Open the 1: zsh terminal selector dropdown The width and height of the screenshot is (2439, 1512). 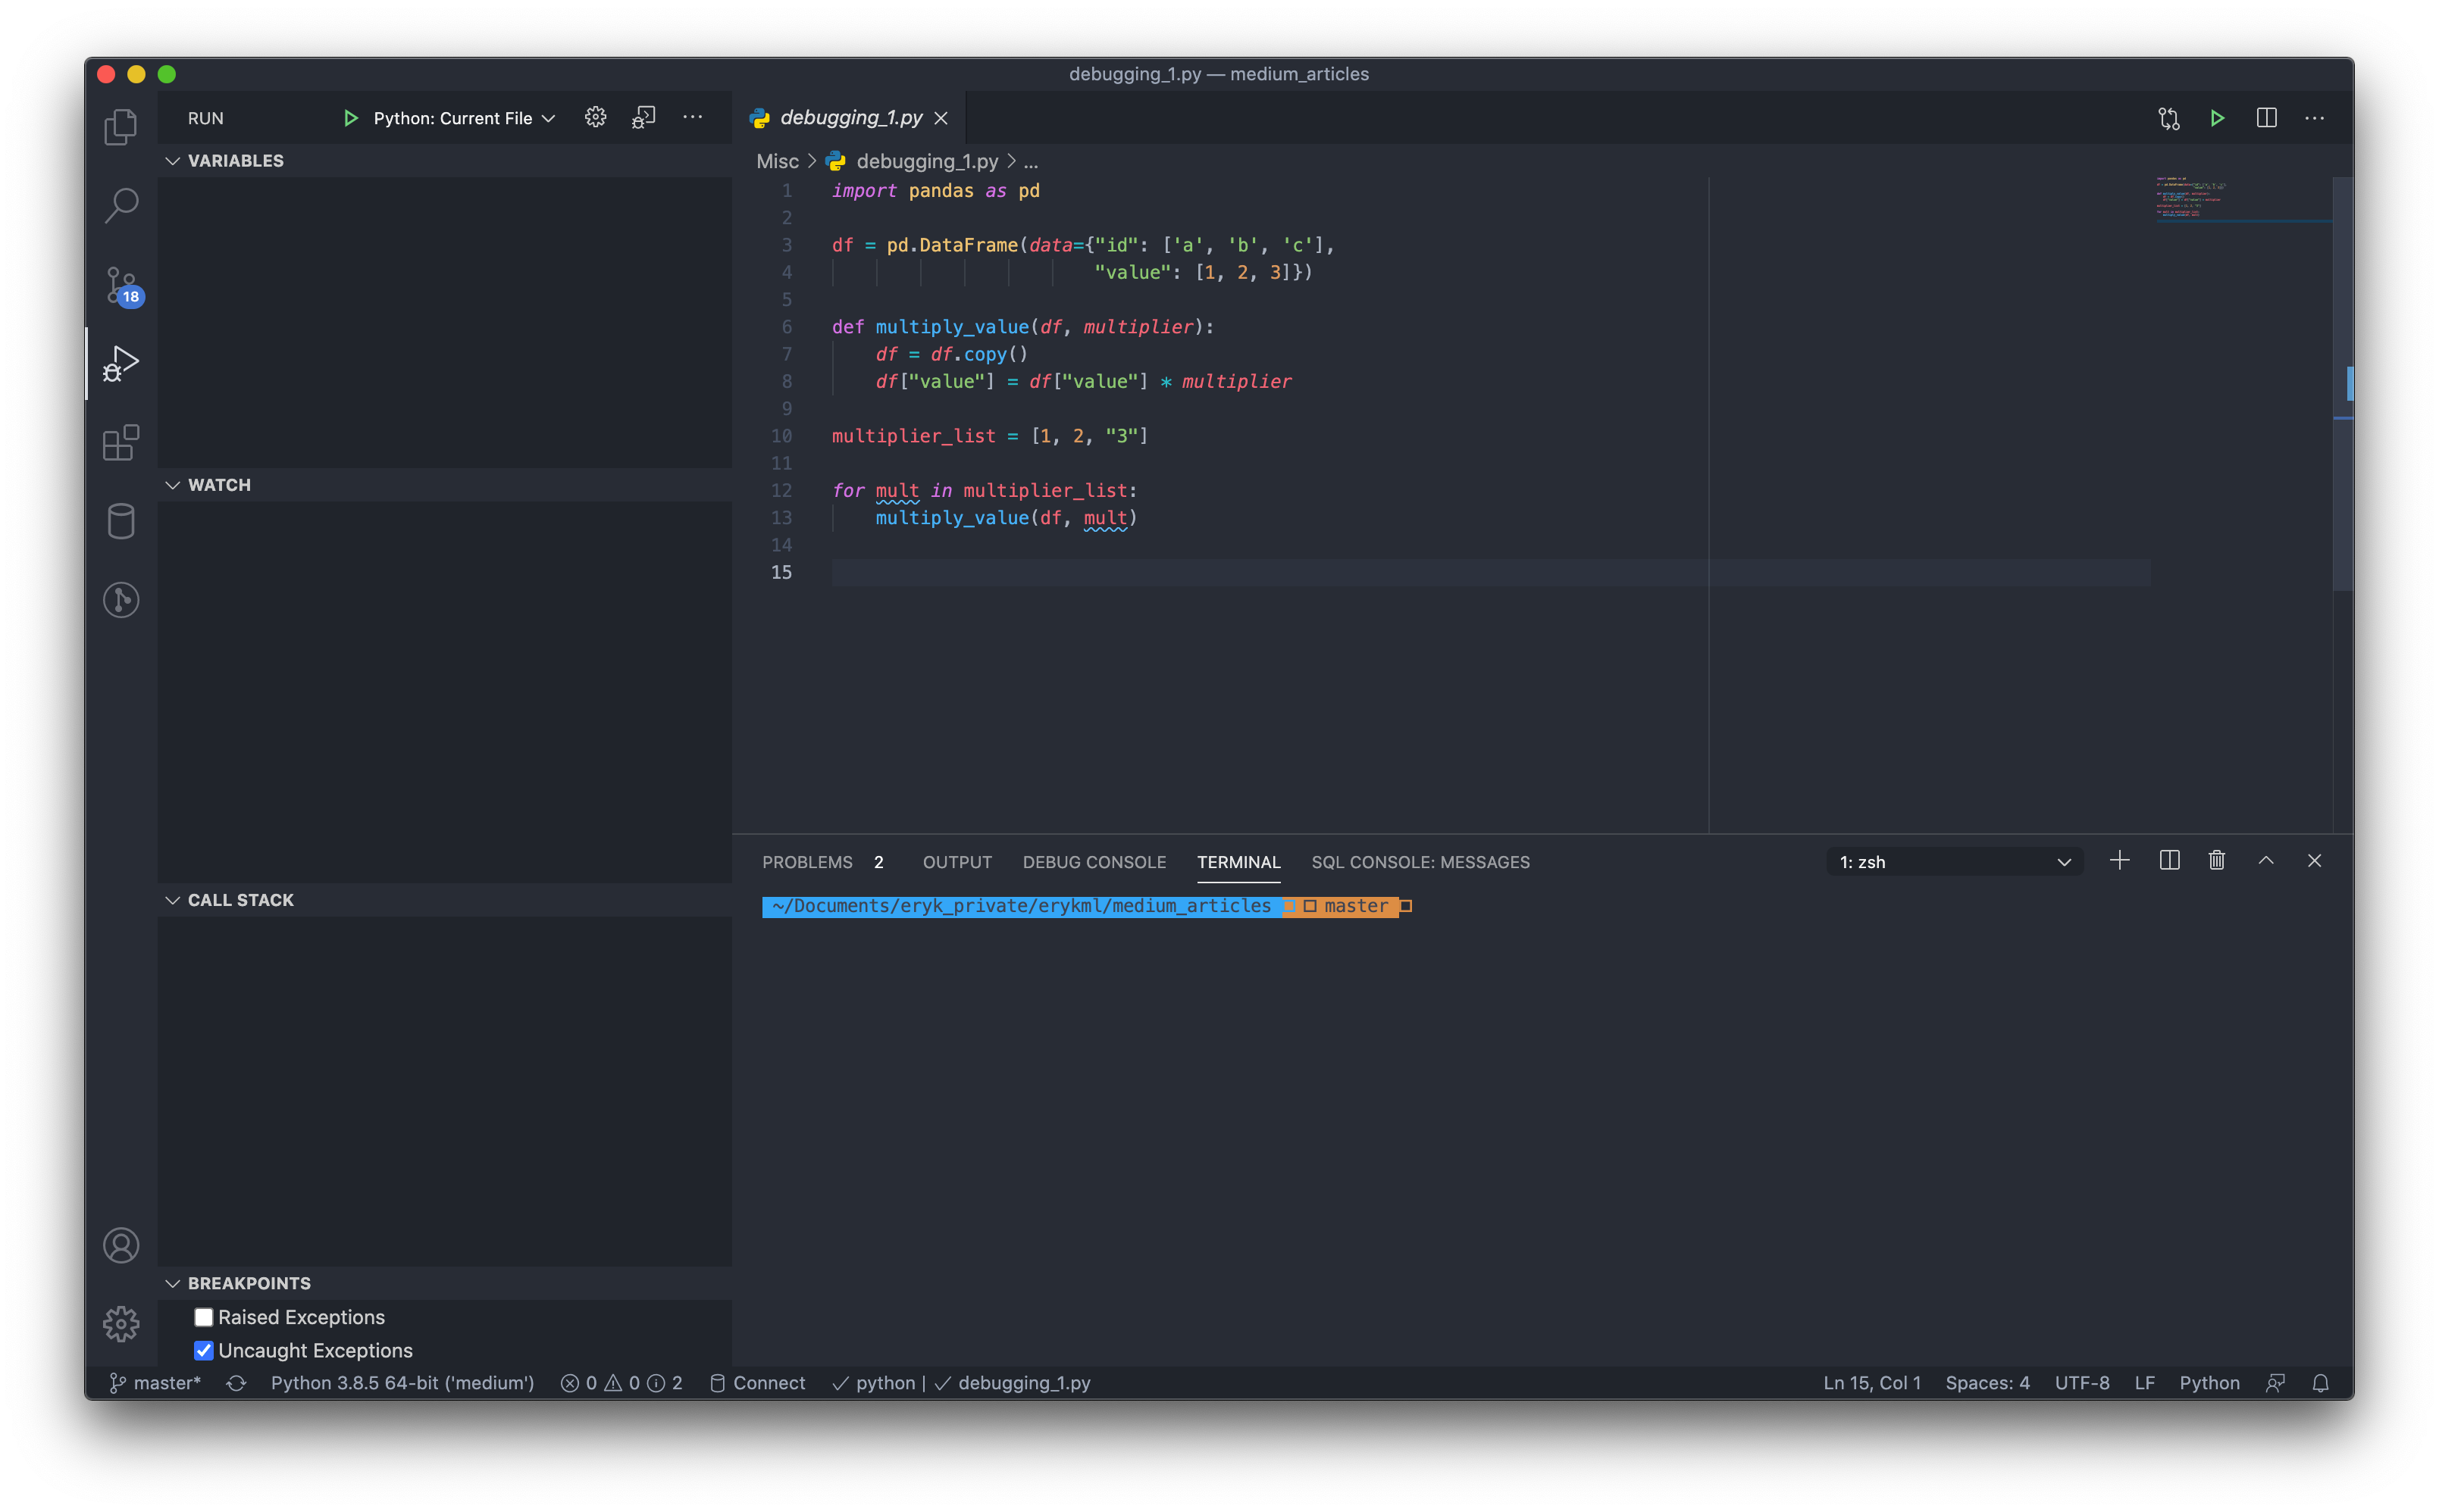point(1954,862)
